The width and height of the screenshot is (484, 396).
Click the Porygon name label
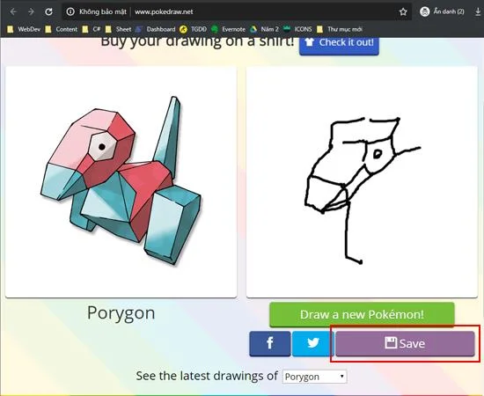click(121, 313)
